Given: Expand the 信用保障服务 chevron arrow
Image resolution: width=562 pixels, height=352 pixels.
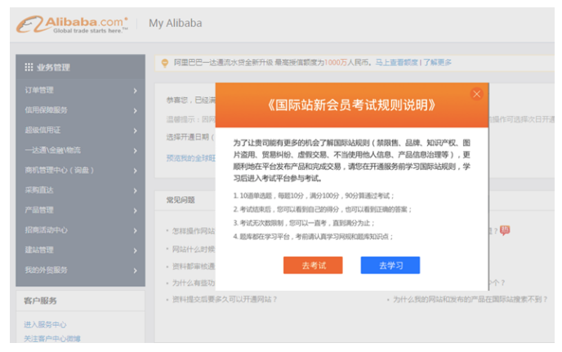Looking at the screenshot, I should click(x=135, y=111).
